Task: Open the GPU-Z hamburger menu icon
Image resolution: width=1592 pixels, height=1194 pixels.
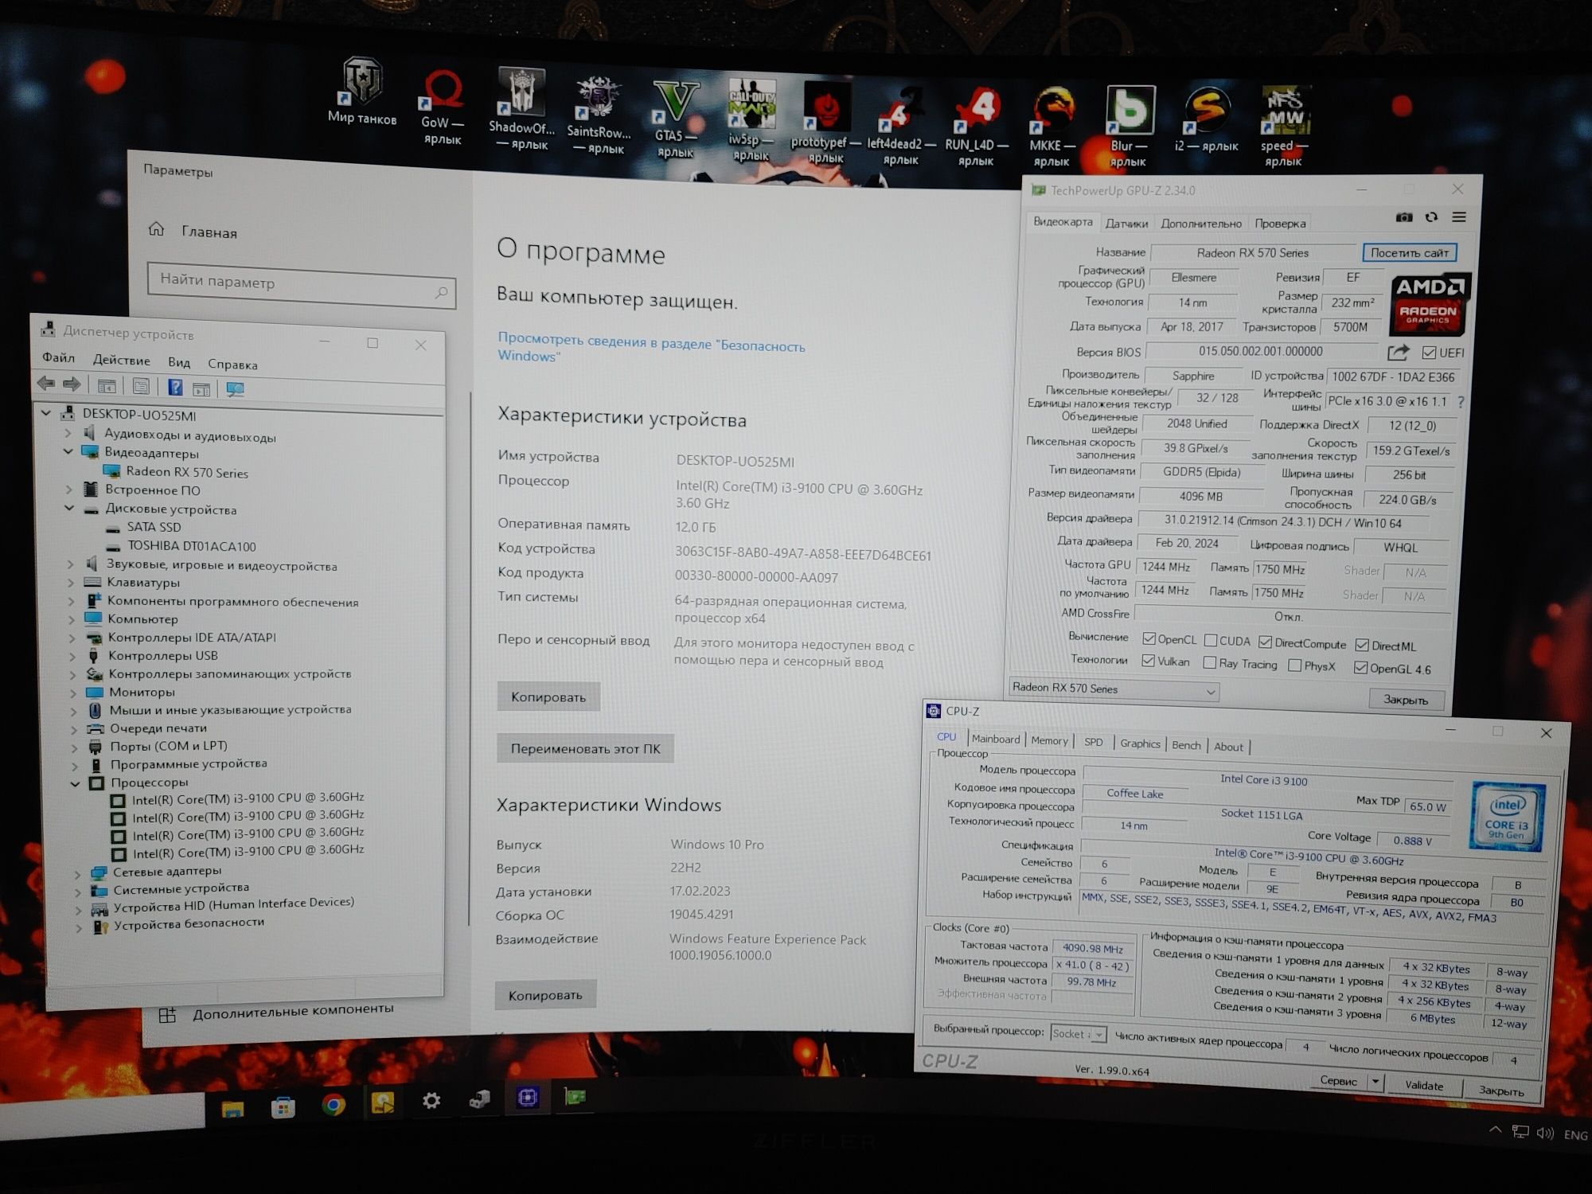Action: pyautogui.click(x=1459, y=217)
